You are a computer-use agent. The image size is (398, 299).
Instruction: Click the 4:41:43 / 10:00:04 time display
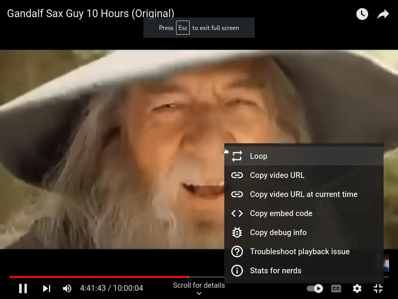tap(112, 288)
